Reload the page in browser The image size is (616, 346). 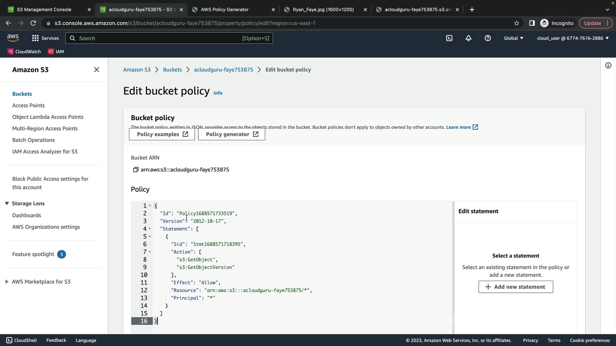coord(33,23)
